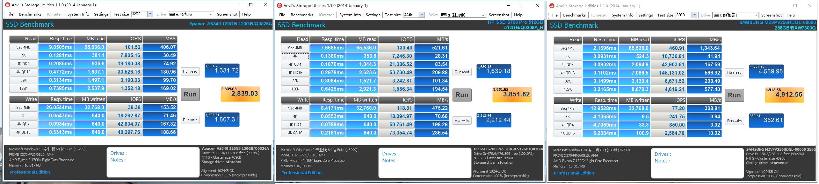Click focused read 4K test in HP window
This screenshot has width=819, height=184.
pyautogui.click(x=295, y=56)
